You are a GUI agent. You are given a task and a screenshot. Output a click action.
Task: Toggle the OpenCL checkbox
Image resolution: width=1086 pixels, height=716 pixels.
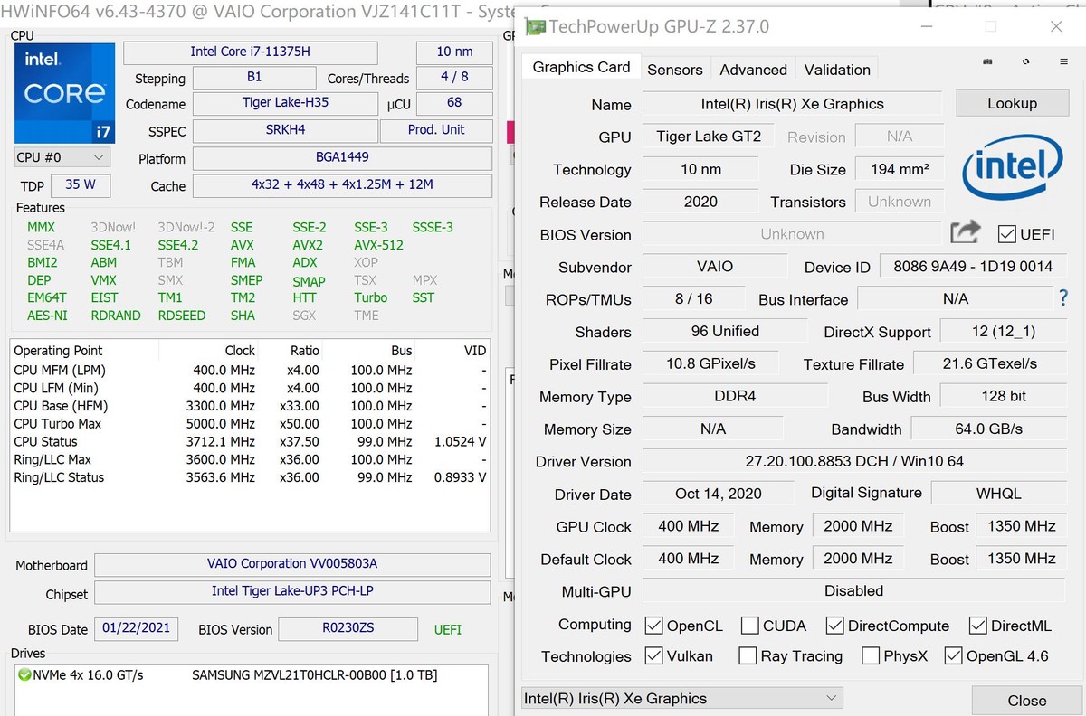653,626
